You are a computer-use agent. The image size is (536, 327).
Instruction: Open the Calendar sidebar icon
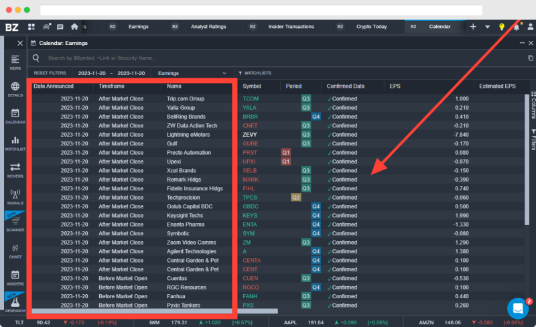pyautogui.click(x=15, y=117)
